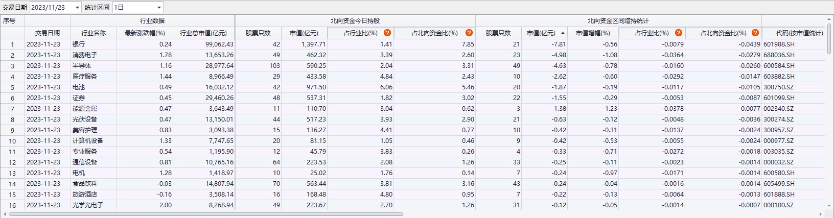Sort by 行业总市值(亿元) column header
Screen dimensions: 834x218
203,33
